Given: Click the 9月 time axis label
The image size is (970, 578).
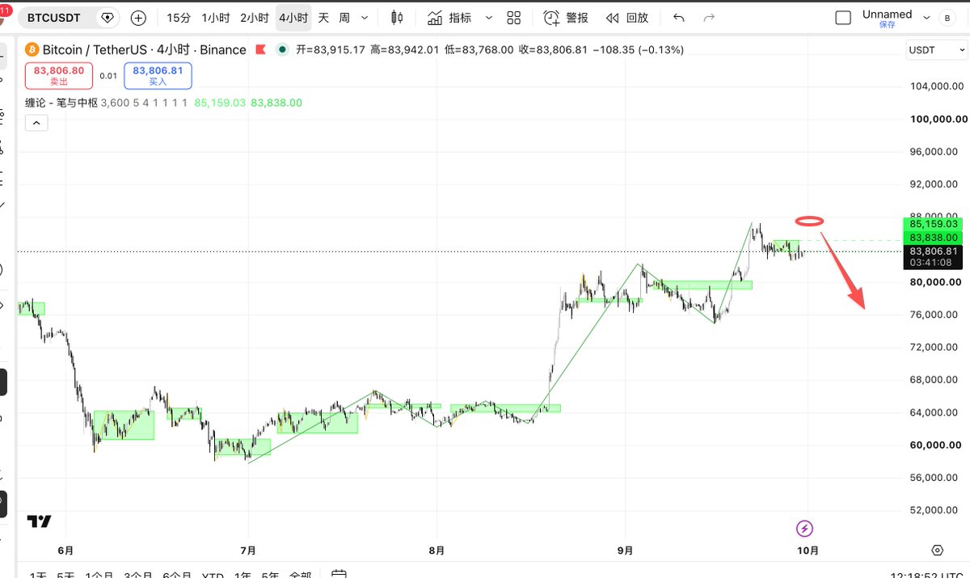Looking at the screenshot, I should (625, 551).
